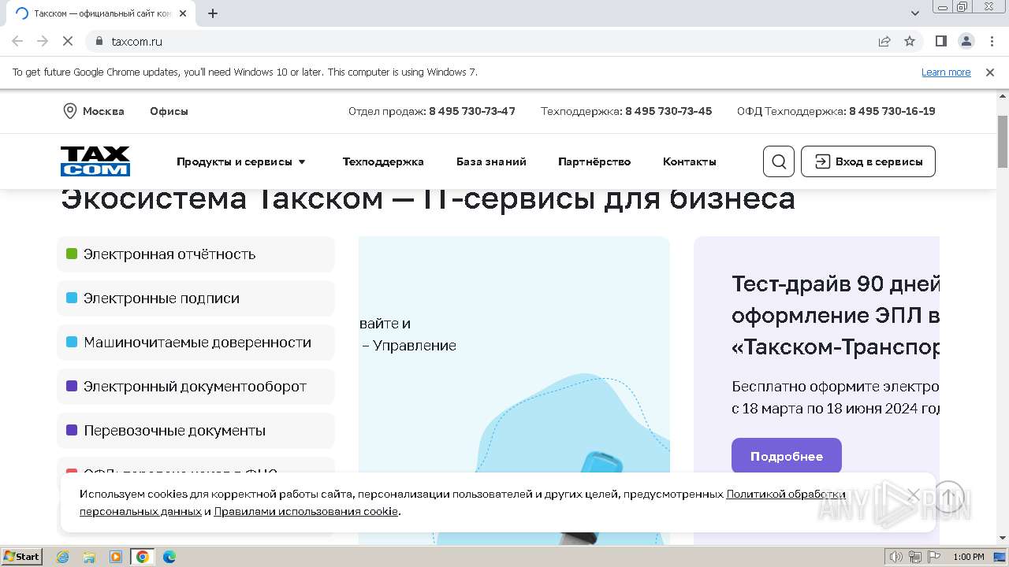Image resolution: width=1009 pixels, height=567 pixels.
Task: Open File Explorer from taskbar
Action: [x=89, y=557]
